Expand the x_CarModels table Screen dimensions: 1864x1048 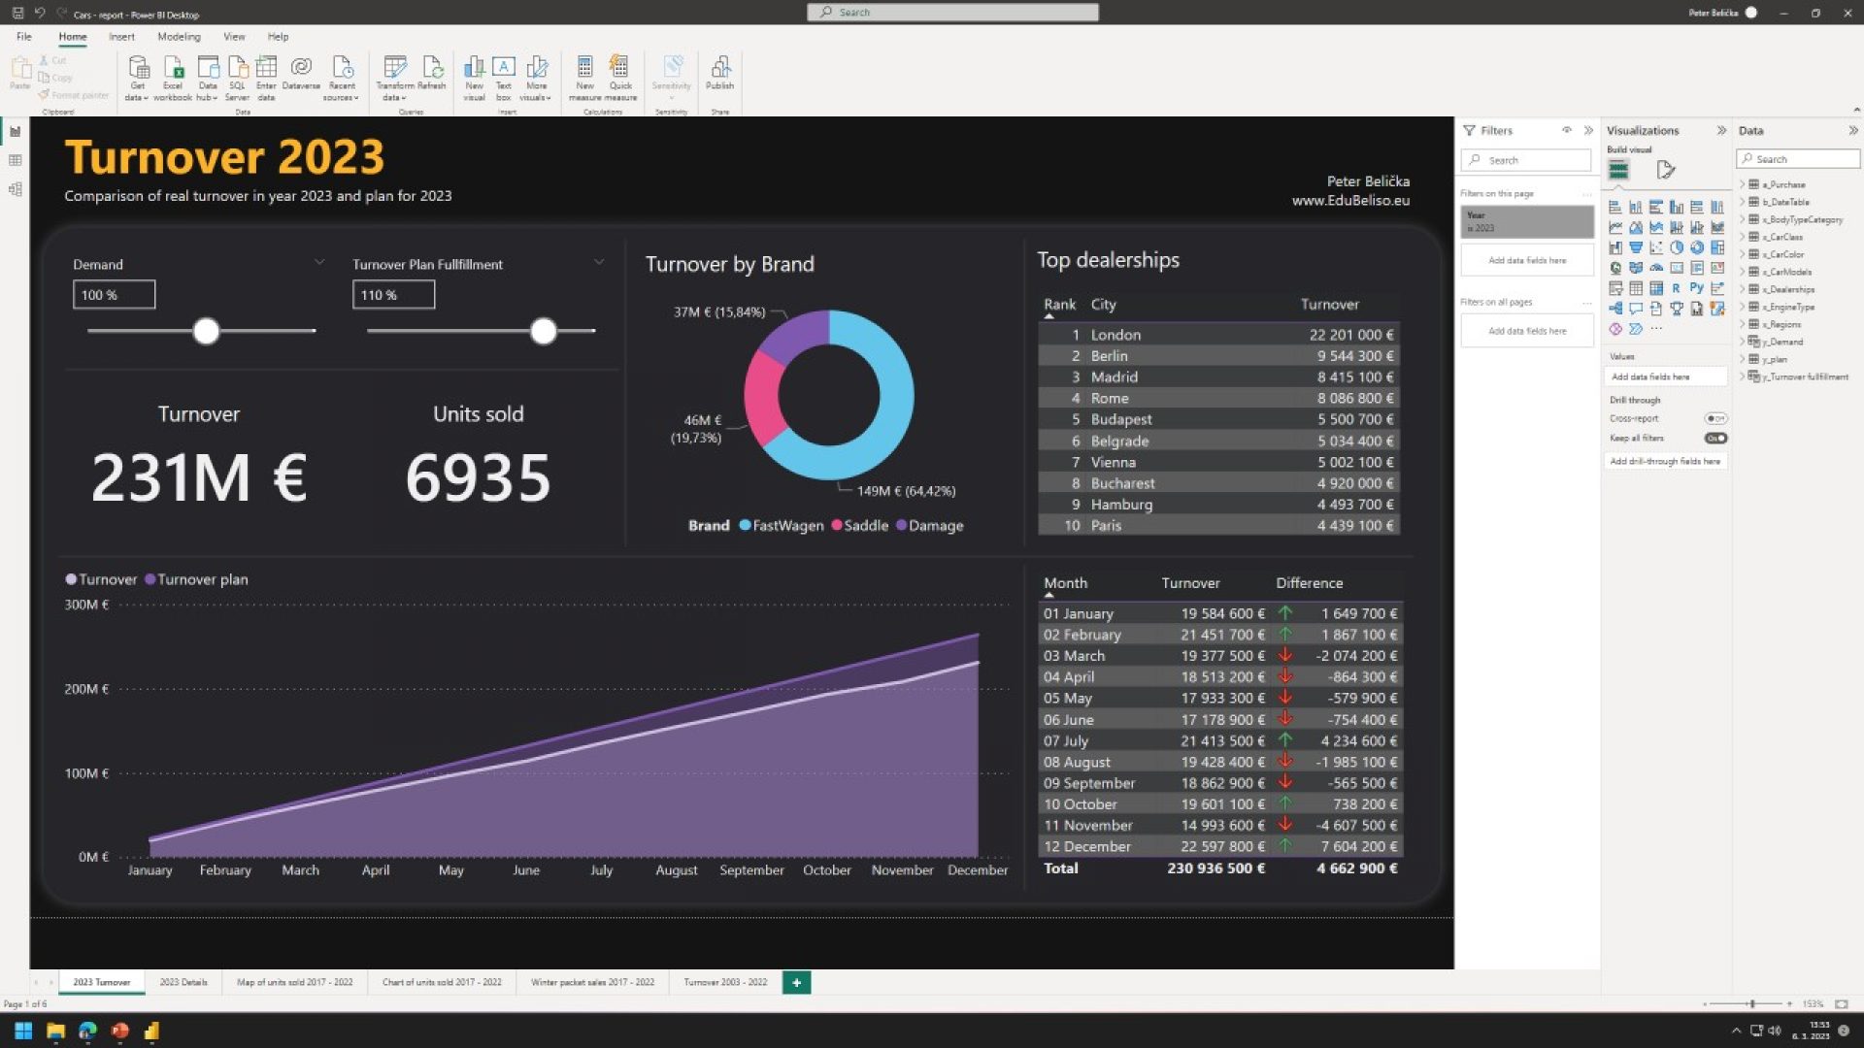(1743, 272)
